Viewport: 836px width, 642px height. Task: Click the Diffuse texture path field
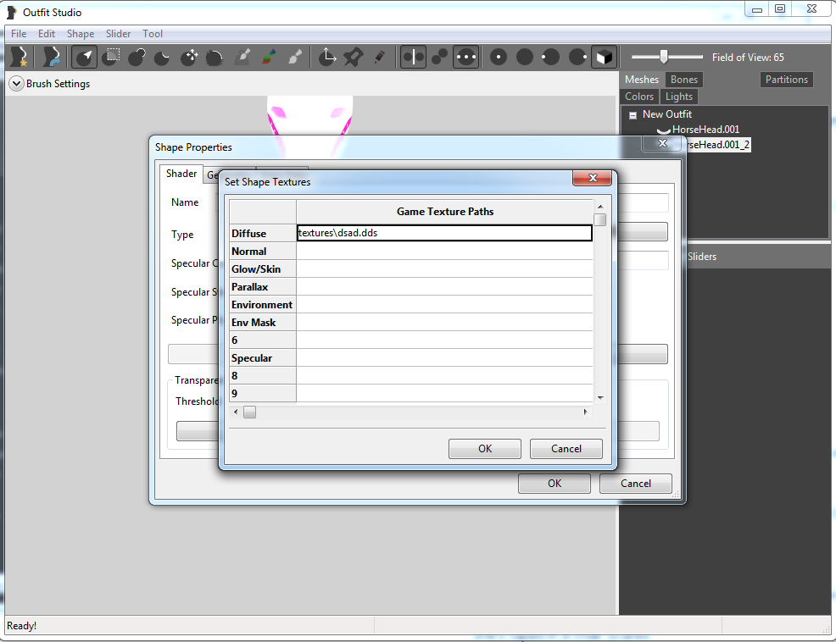[444, 233]
